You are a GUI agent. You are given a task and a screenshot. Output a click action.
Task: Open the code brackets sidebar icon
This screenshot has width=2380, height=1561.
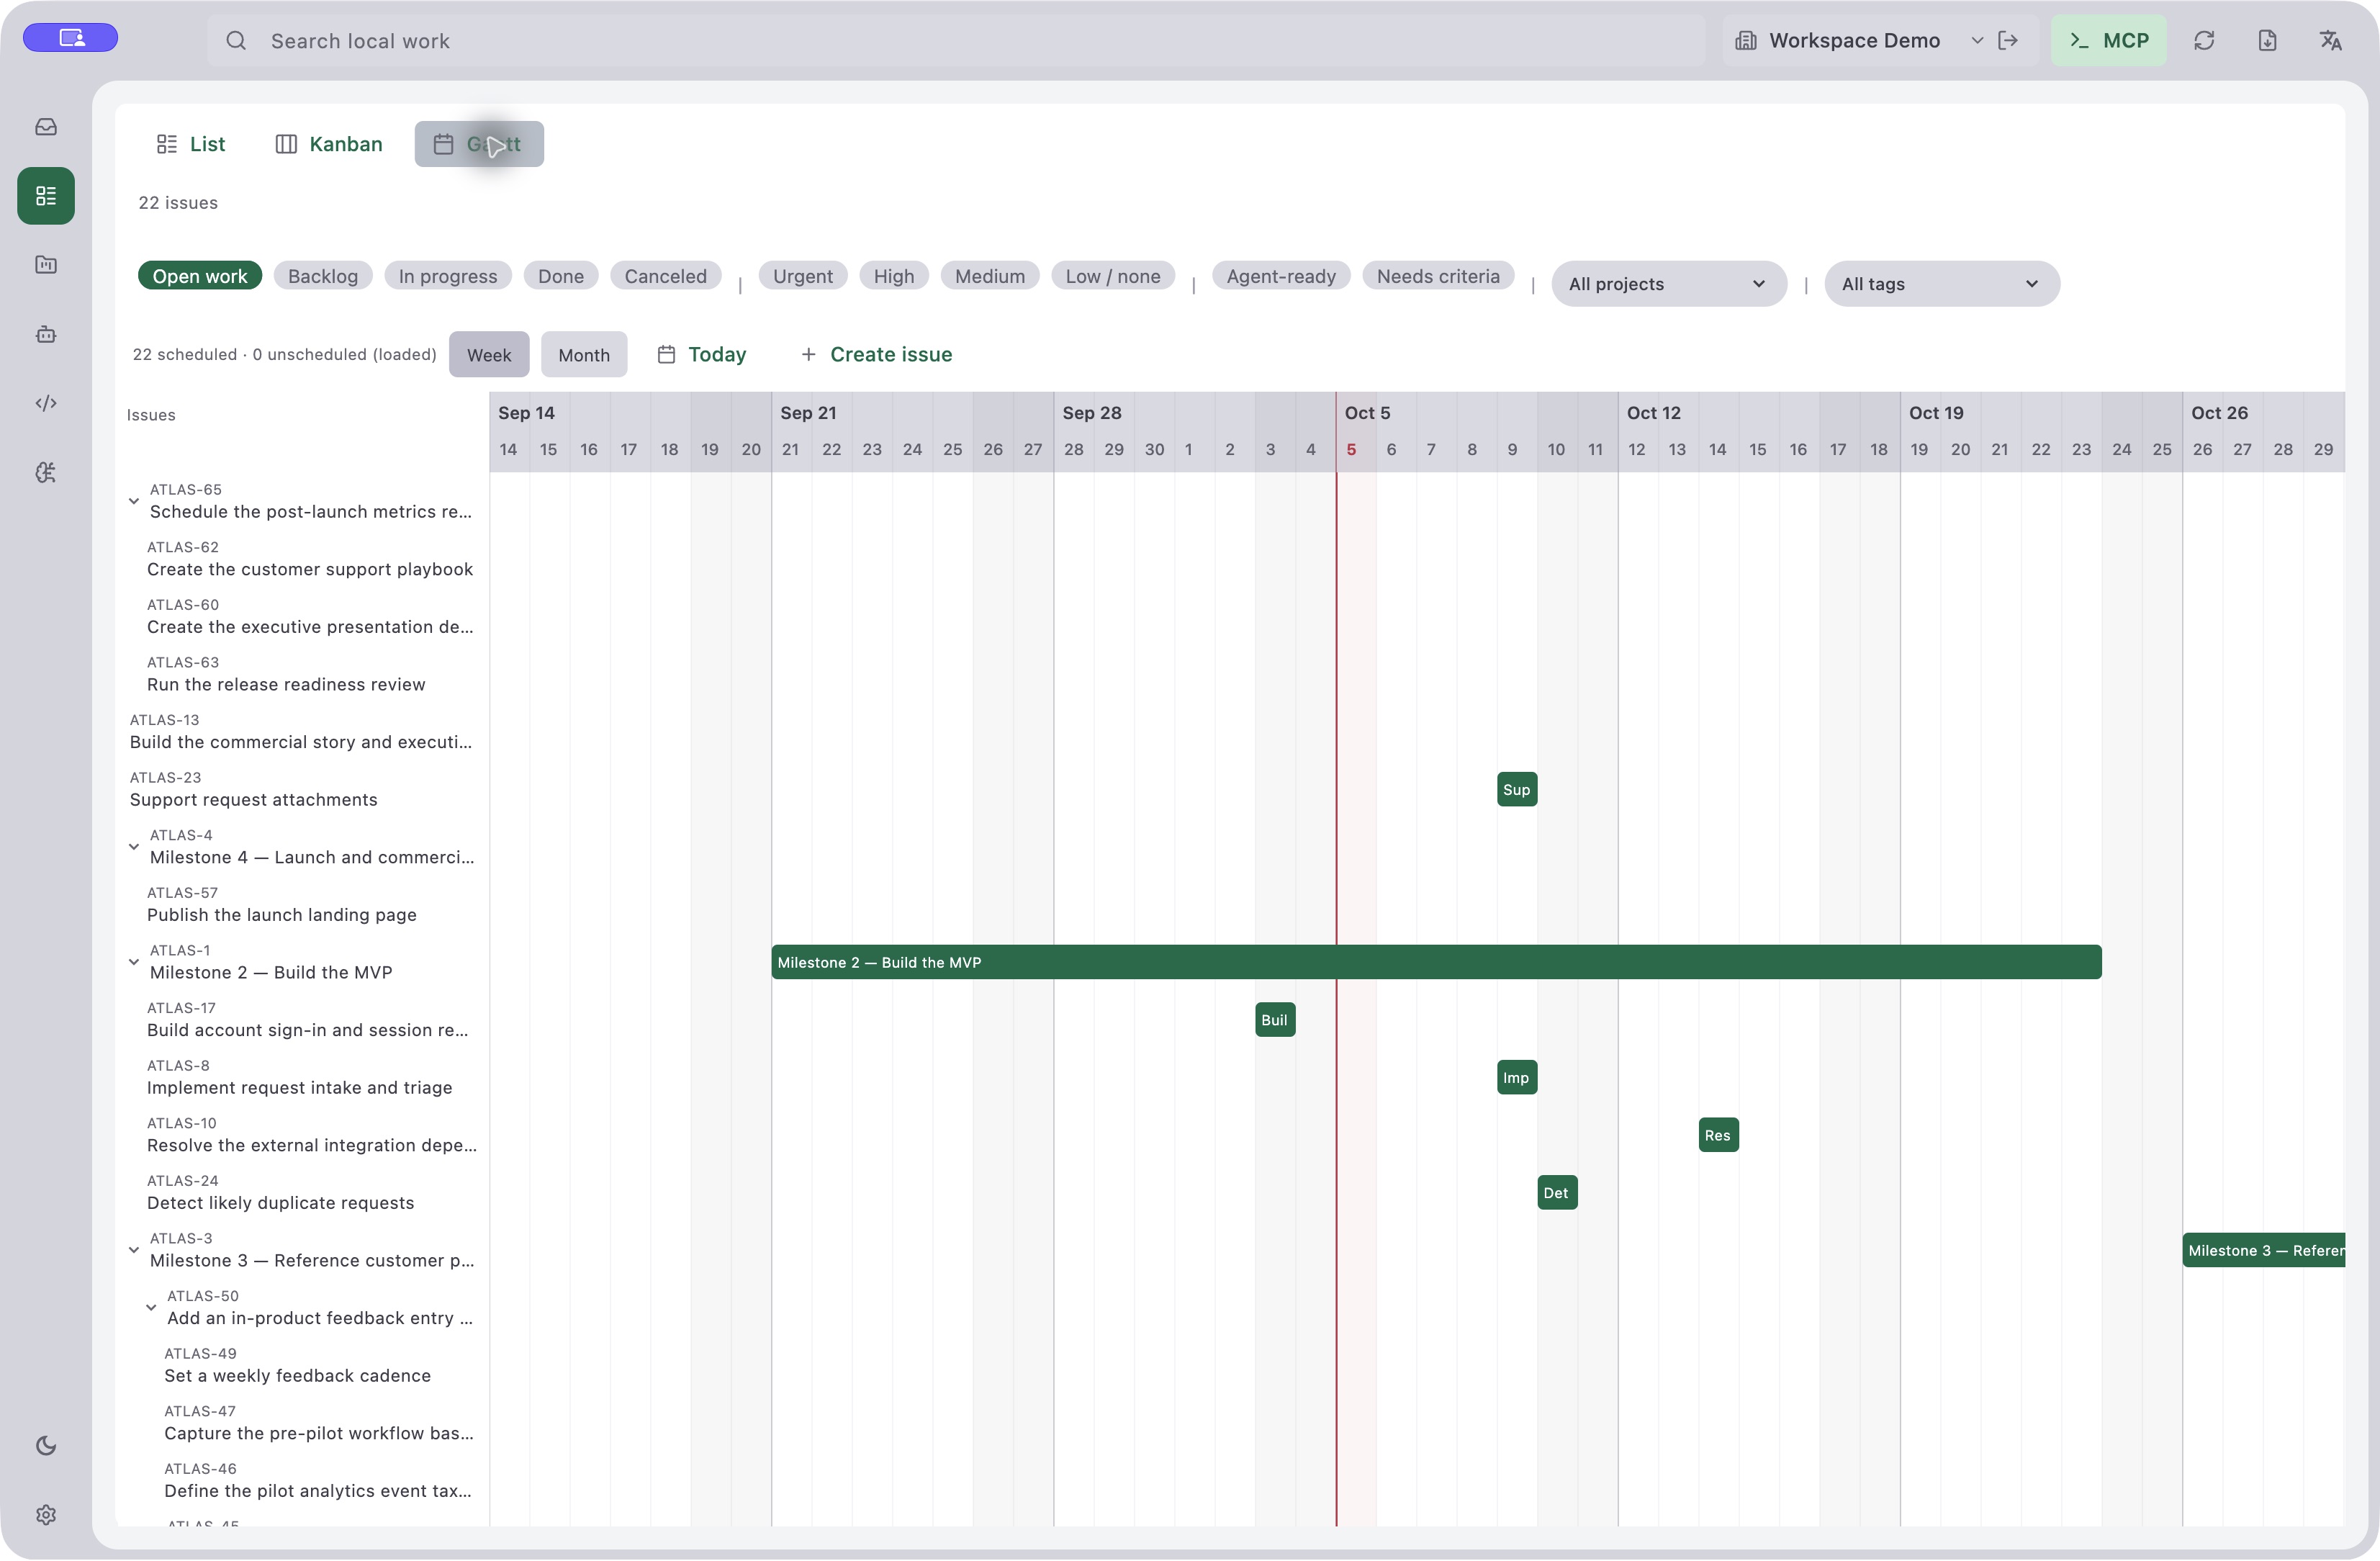coord(46,403)
